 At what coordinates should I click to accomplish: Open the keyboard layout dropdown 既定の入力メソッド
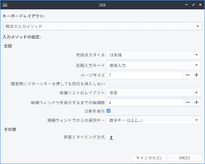[102, 26]
